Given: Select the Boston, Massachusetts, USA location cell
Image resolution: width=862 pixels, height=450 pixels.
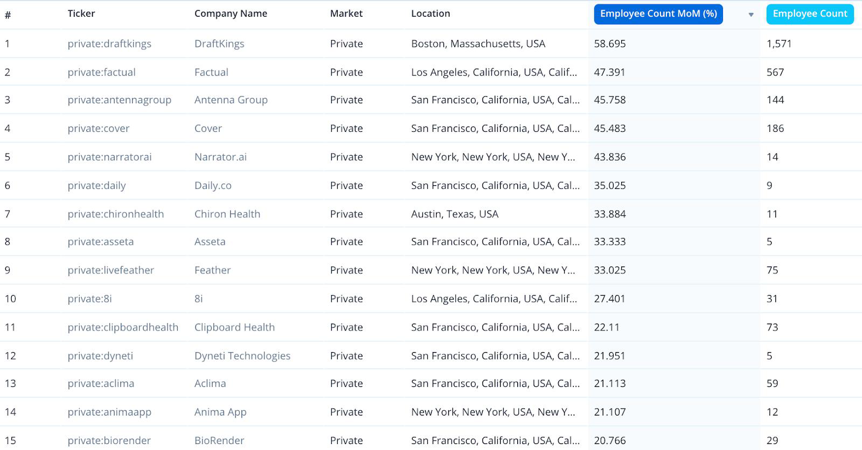Looking at the screenshot, I should pyautogui.click(x=478, y=44).
